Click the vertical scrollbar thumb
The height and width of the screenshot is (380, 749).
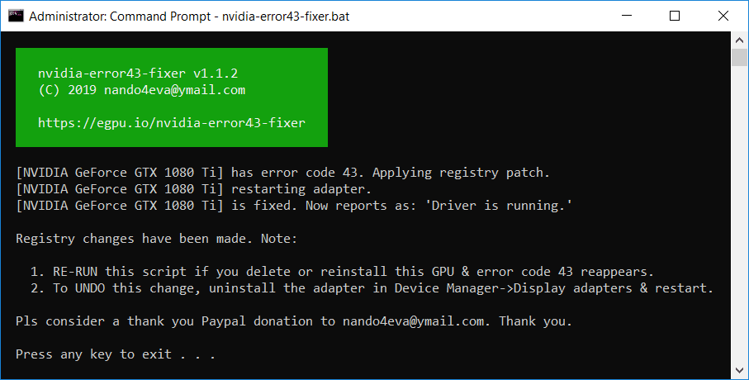[739, 57]
